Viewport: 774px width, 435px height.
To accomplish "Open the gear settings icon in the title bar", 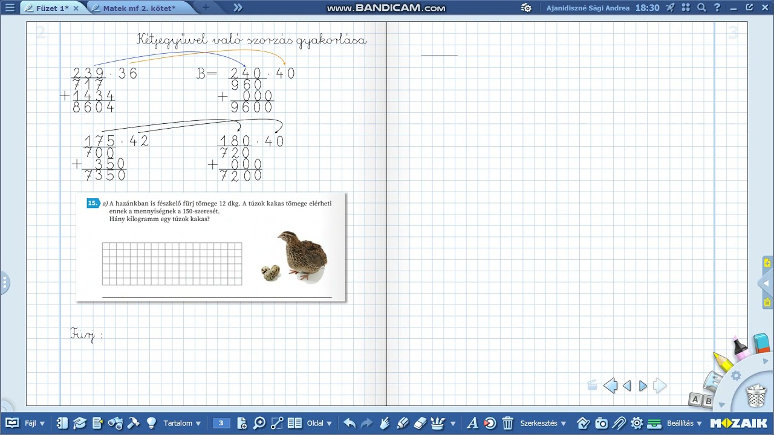I will [x=526, y=8].
